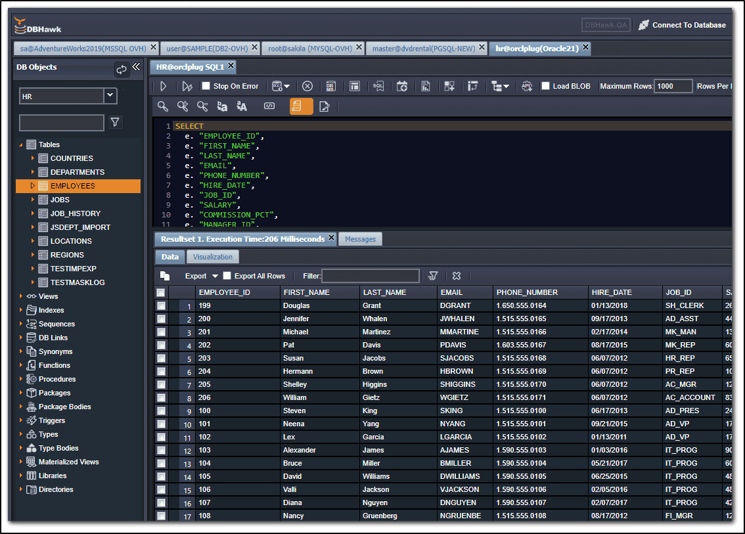
Task: Click the Maximum Rows input field
Action: point(673,86)
